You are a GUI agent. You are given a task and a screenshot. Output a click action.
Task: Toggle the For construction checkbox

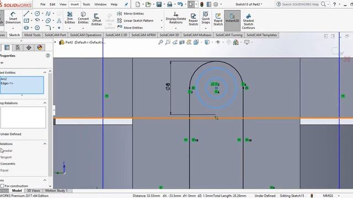[2, 186]
